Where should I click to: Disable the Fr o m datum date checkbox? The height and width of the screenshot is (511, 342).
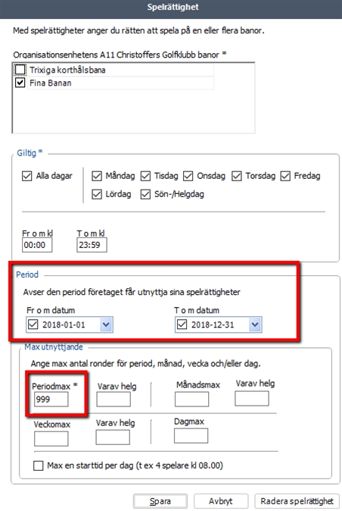tap(33, 324)
